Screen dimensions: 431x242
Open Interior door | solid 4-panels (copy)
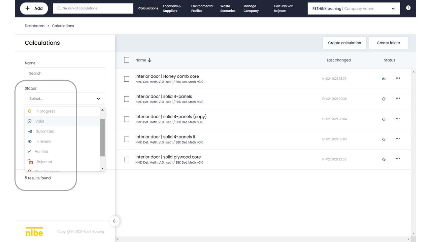(x=171, y=117)
